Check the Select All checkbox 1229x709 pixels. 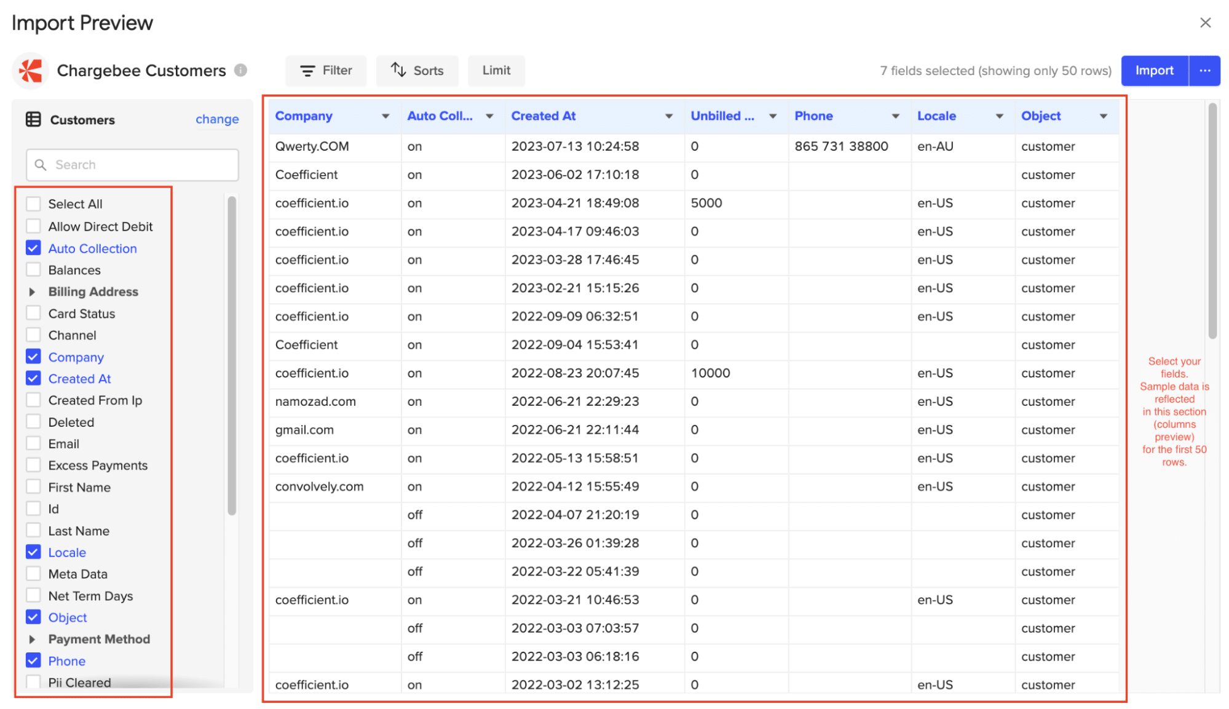pyautogui.click(x=33, y=204)
